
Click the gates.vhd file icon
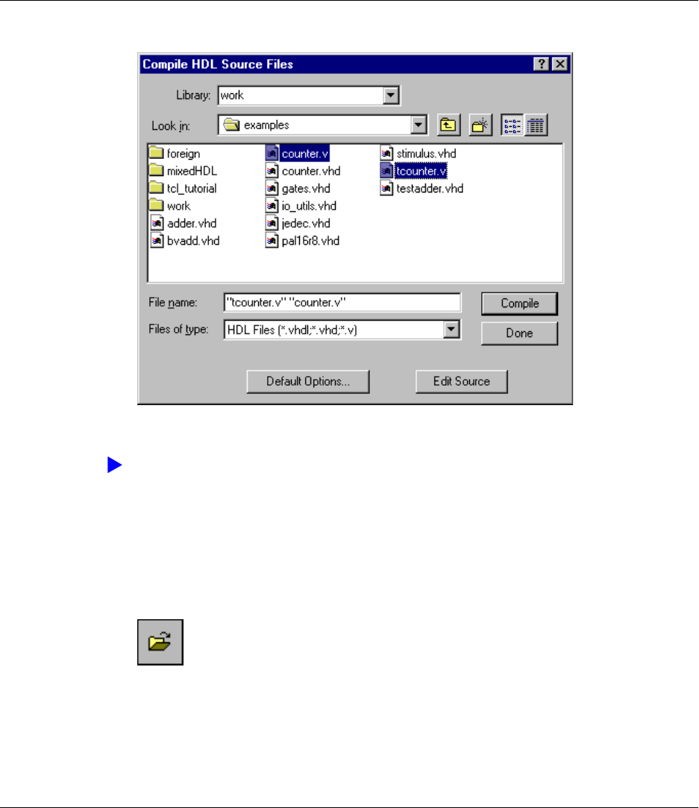[x=272, y=189]
